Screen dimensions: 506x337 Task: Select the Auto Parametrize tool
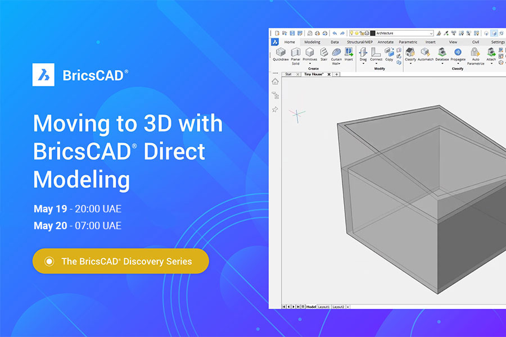476,56
